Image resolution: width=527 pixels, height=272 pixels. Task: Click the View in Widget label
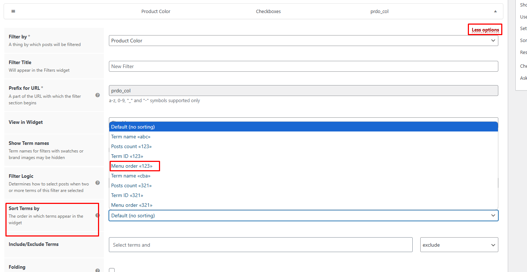pyautogui.click(x=26, y=122)
